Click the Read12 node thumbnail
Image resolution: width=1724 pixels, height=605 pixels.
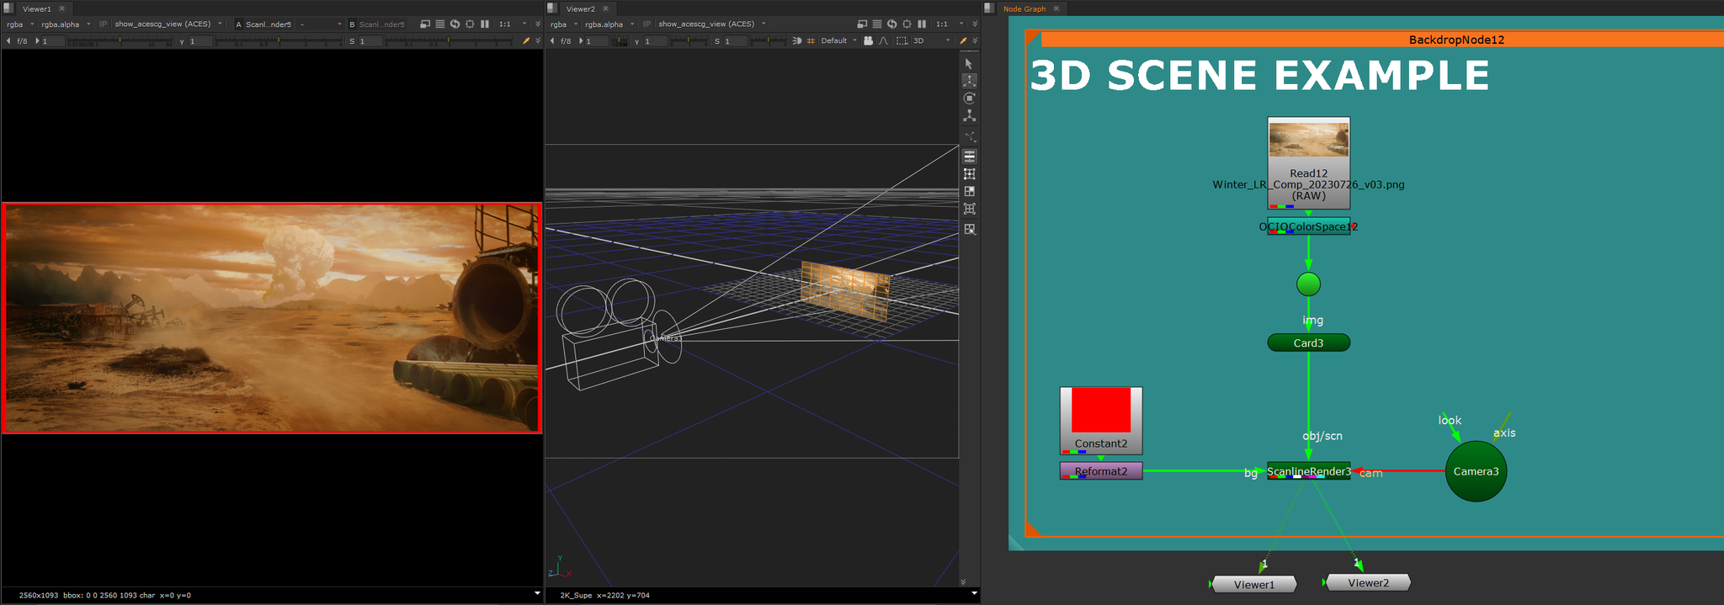pyautogui.click(x=1308, y=140)
